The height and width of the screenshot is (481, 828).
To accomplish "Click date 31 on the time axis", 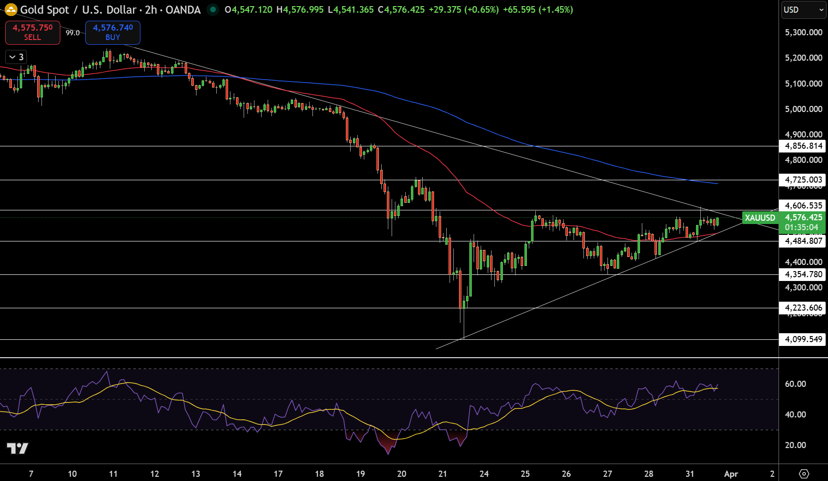I will pos(689,474).
